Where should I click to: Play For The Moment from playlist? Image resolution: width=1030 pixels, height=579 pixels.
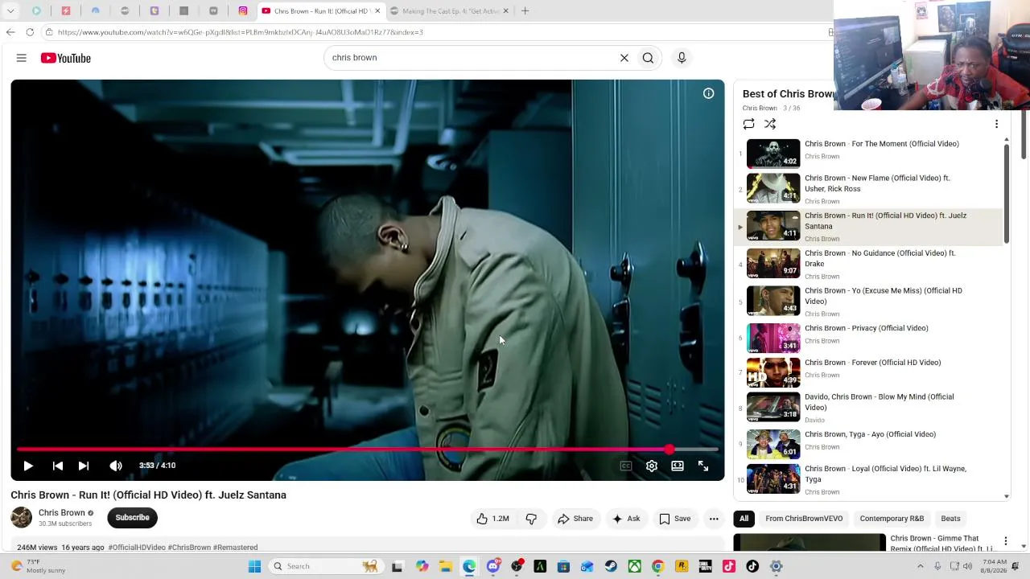[x=869, y=153]
